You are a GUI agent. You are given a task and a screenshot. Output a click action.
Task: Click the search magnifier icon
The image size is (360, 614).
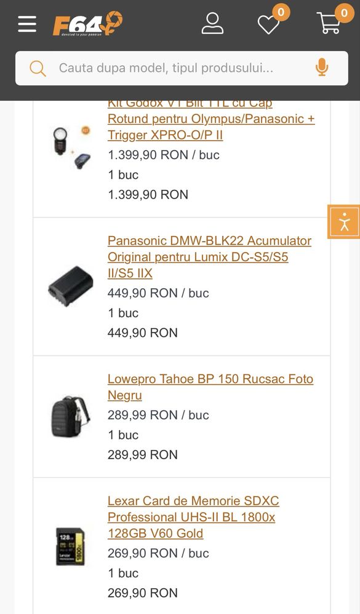pyautogui.click(x=38, y=68)
